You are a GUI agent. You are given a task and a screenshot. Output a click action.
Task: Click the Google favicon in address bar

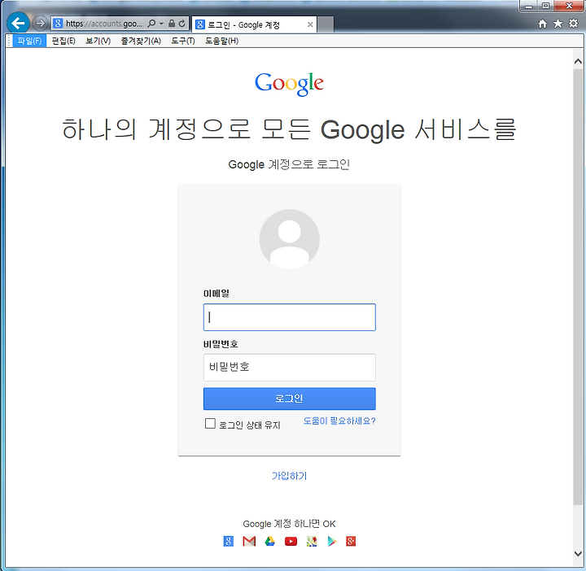58,24
